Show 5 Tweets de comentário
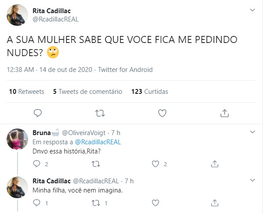 click(x=87, y=92)
